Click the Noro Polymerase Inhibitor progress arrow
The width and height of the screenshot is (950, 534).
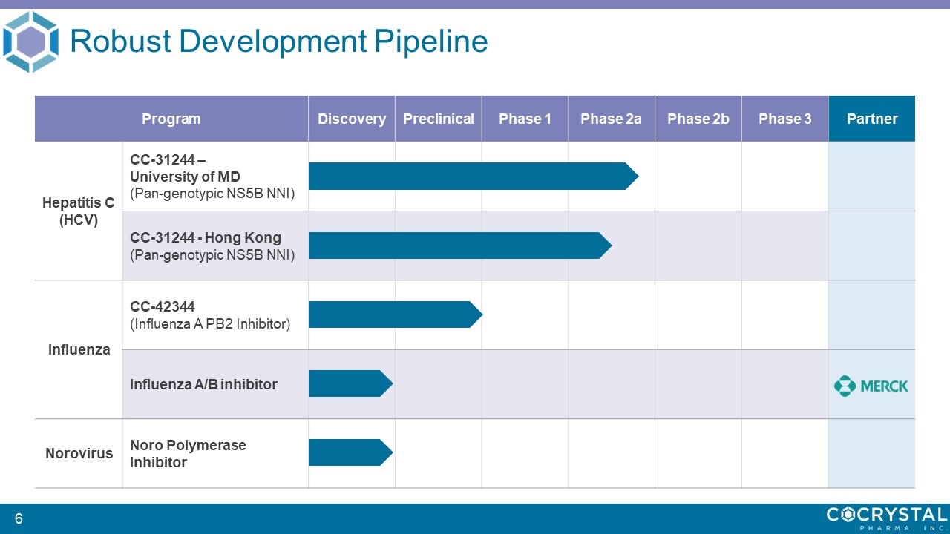pyautogui.click(x=350, y=452)
